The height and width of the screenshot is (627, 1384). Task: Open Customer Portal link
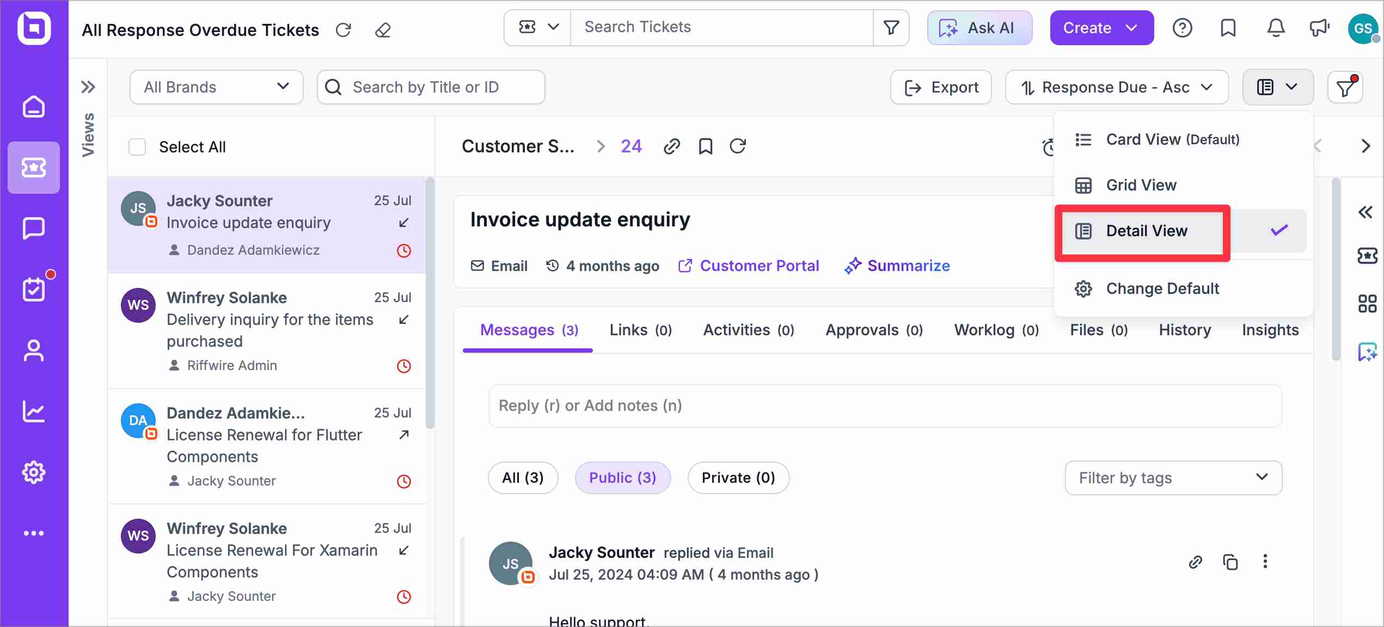tap(749, 266)
